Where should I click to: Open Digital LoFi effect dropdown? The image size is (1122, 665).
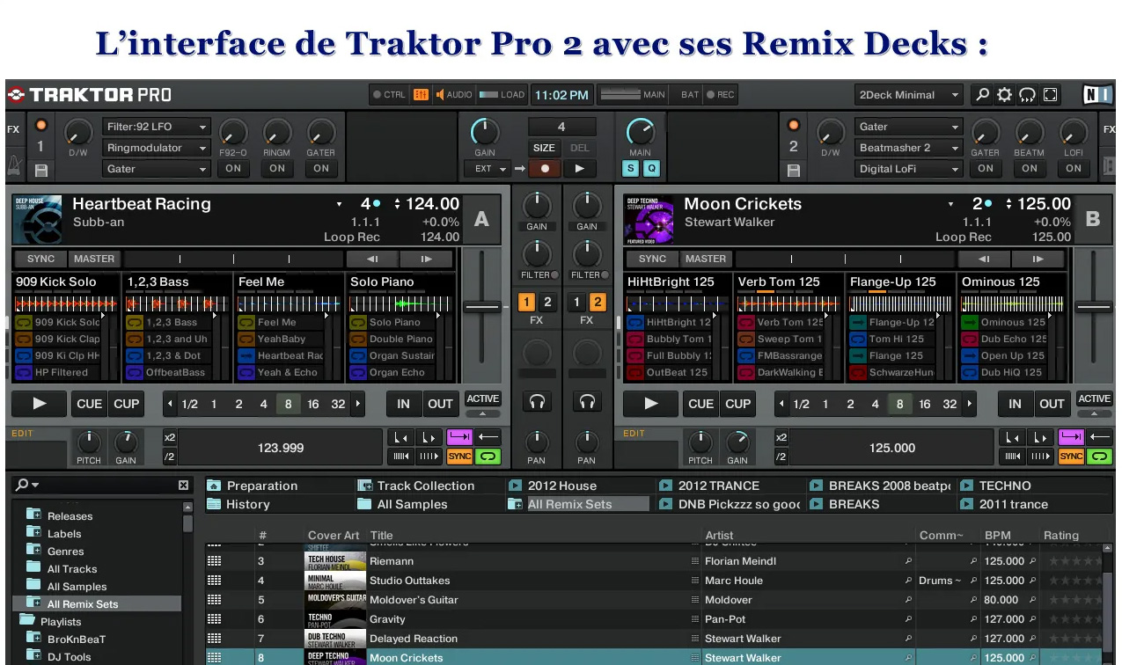[x=909, y=169]
